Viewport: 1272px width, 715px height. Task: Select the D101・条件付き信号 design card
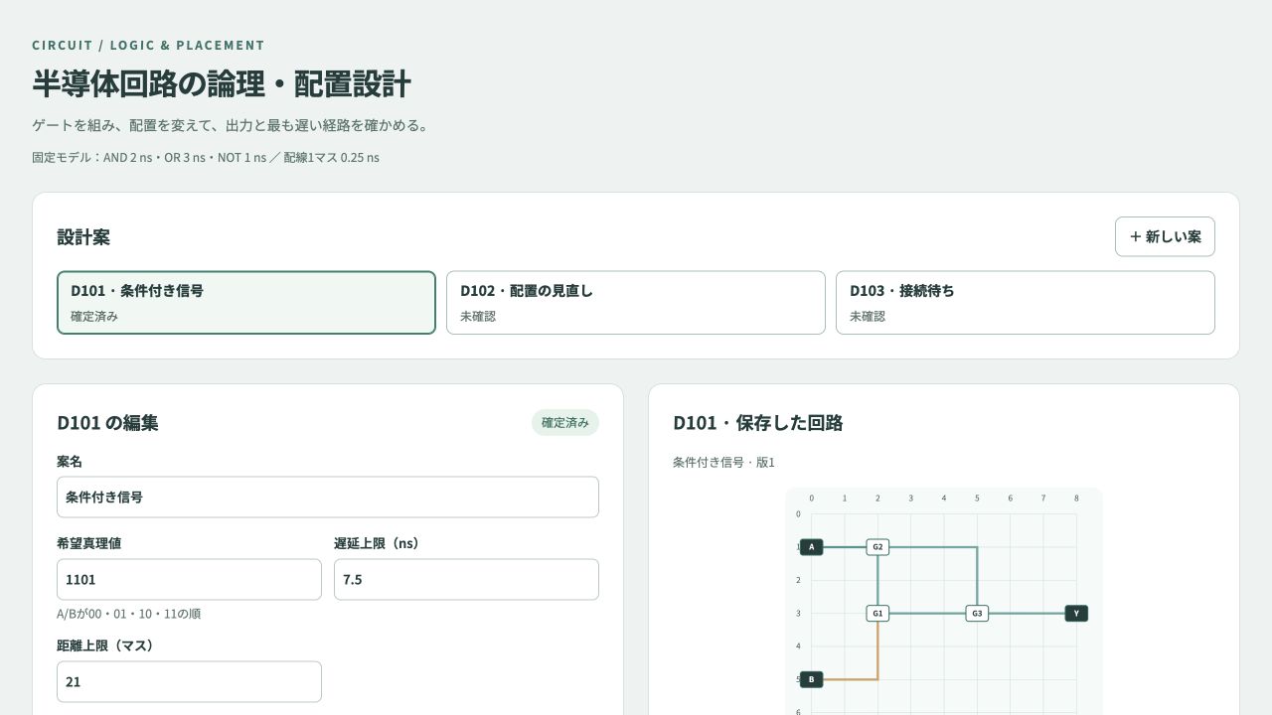(x=246, y=303)
